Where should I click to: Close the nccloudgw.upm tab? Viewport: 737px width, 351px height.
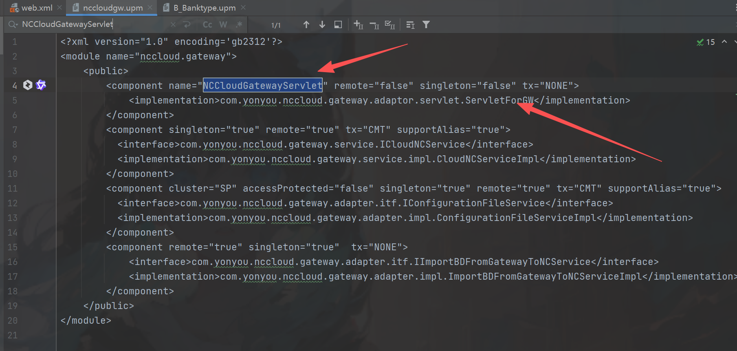pos(150,8)
